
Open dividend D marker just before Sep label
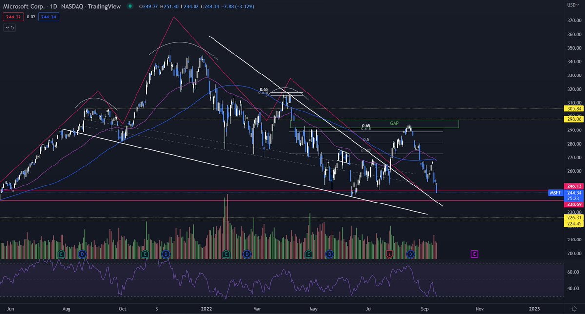pos(410,254)
